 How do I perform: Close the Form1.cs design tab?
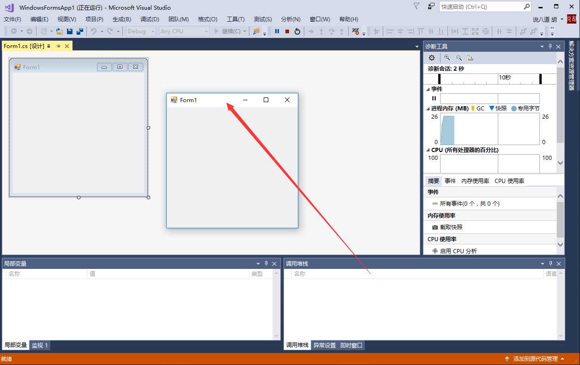click(67, 46)
